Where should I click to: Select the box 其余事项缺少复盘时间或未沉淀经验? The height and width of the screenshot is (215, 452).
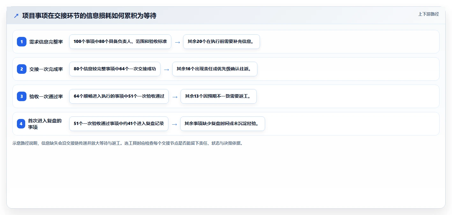click(223, 124)
